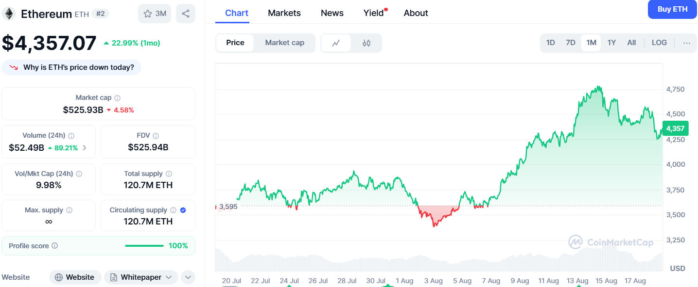698x287 pixels.
Task: Open the About tab
Action: (416, 13)
